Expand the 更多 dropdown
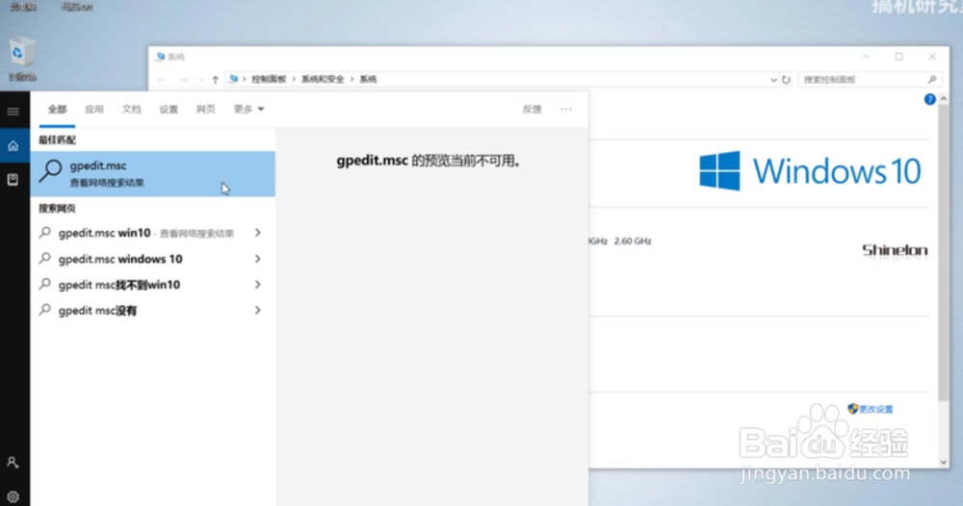The width and height of the screenshot is (963, 506). pyautogui.click(x=248, y=109)
